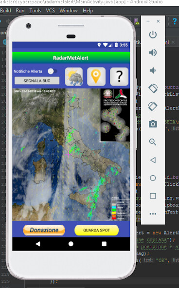Click the emulator power button
This screenshot has height=288, width=179.
[153, 35]
